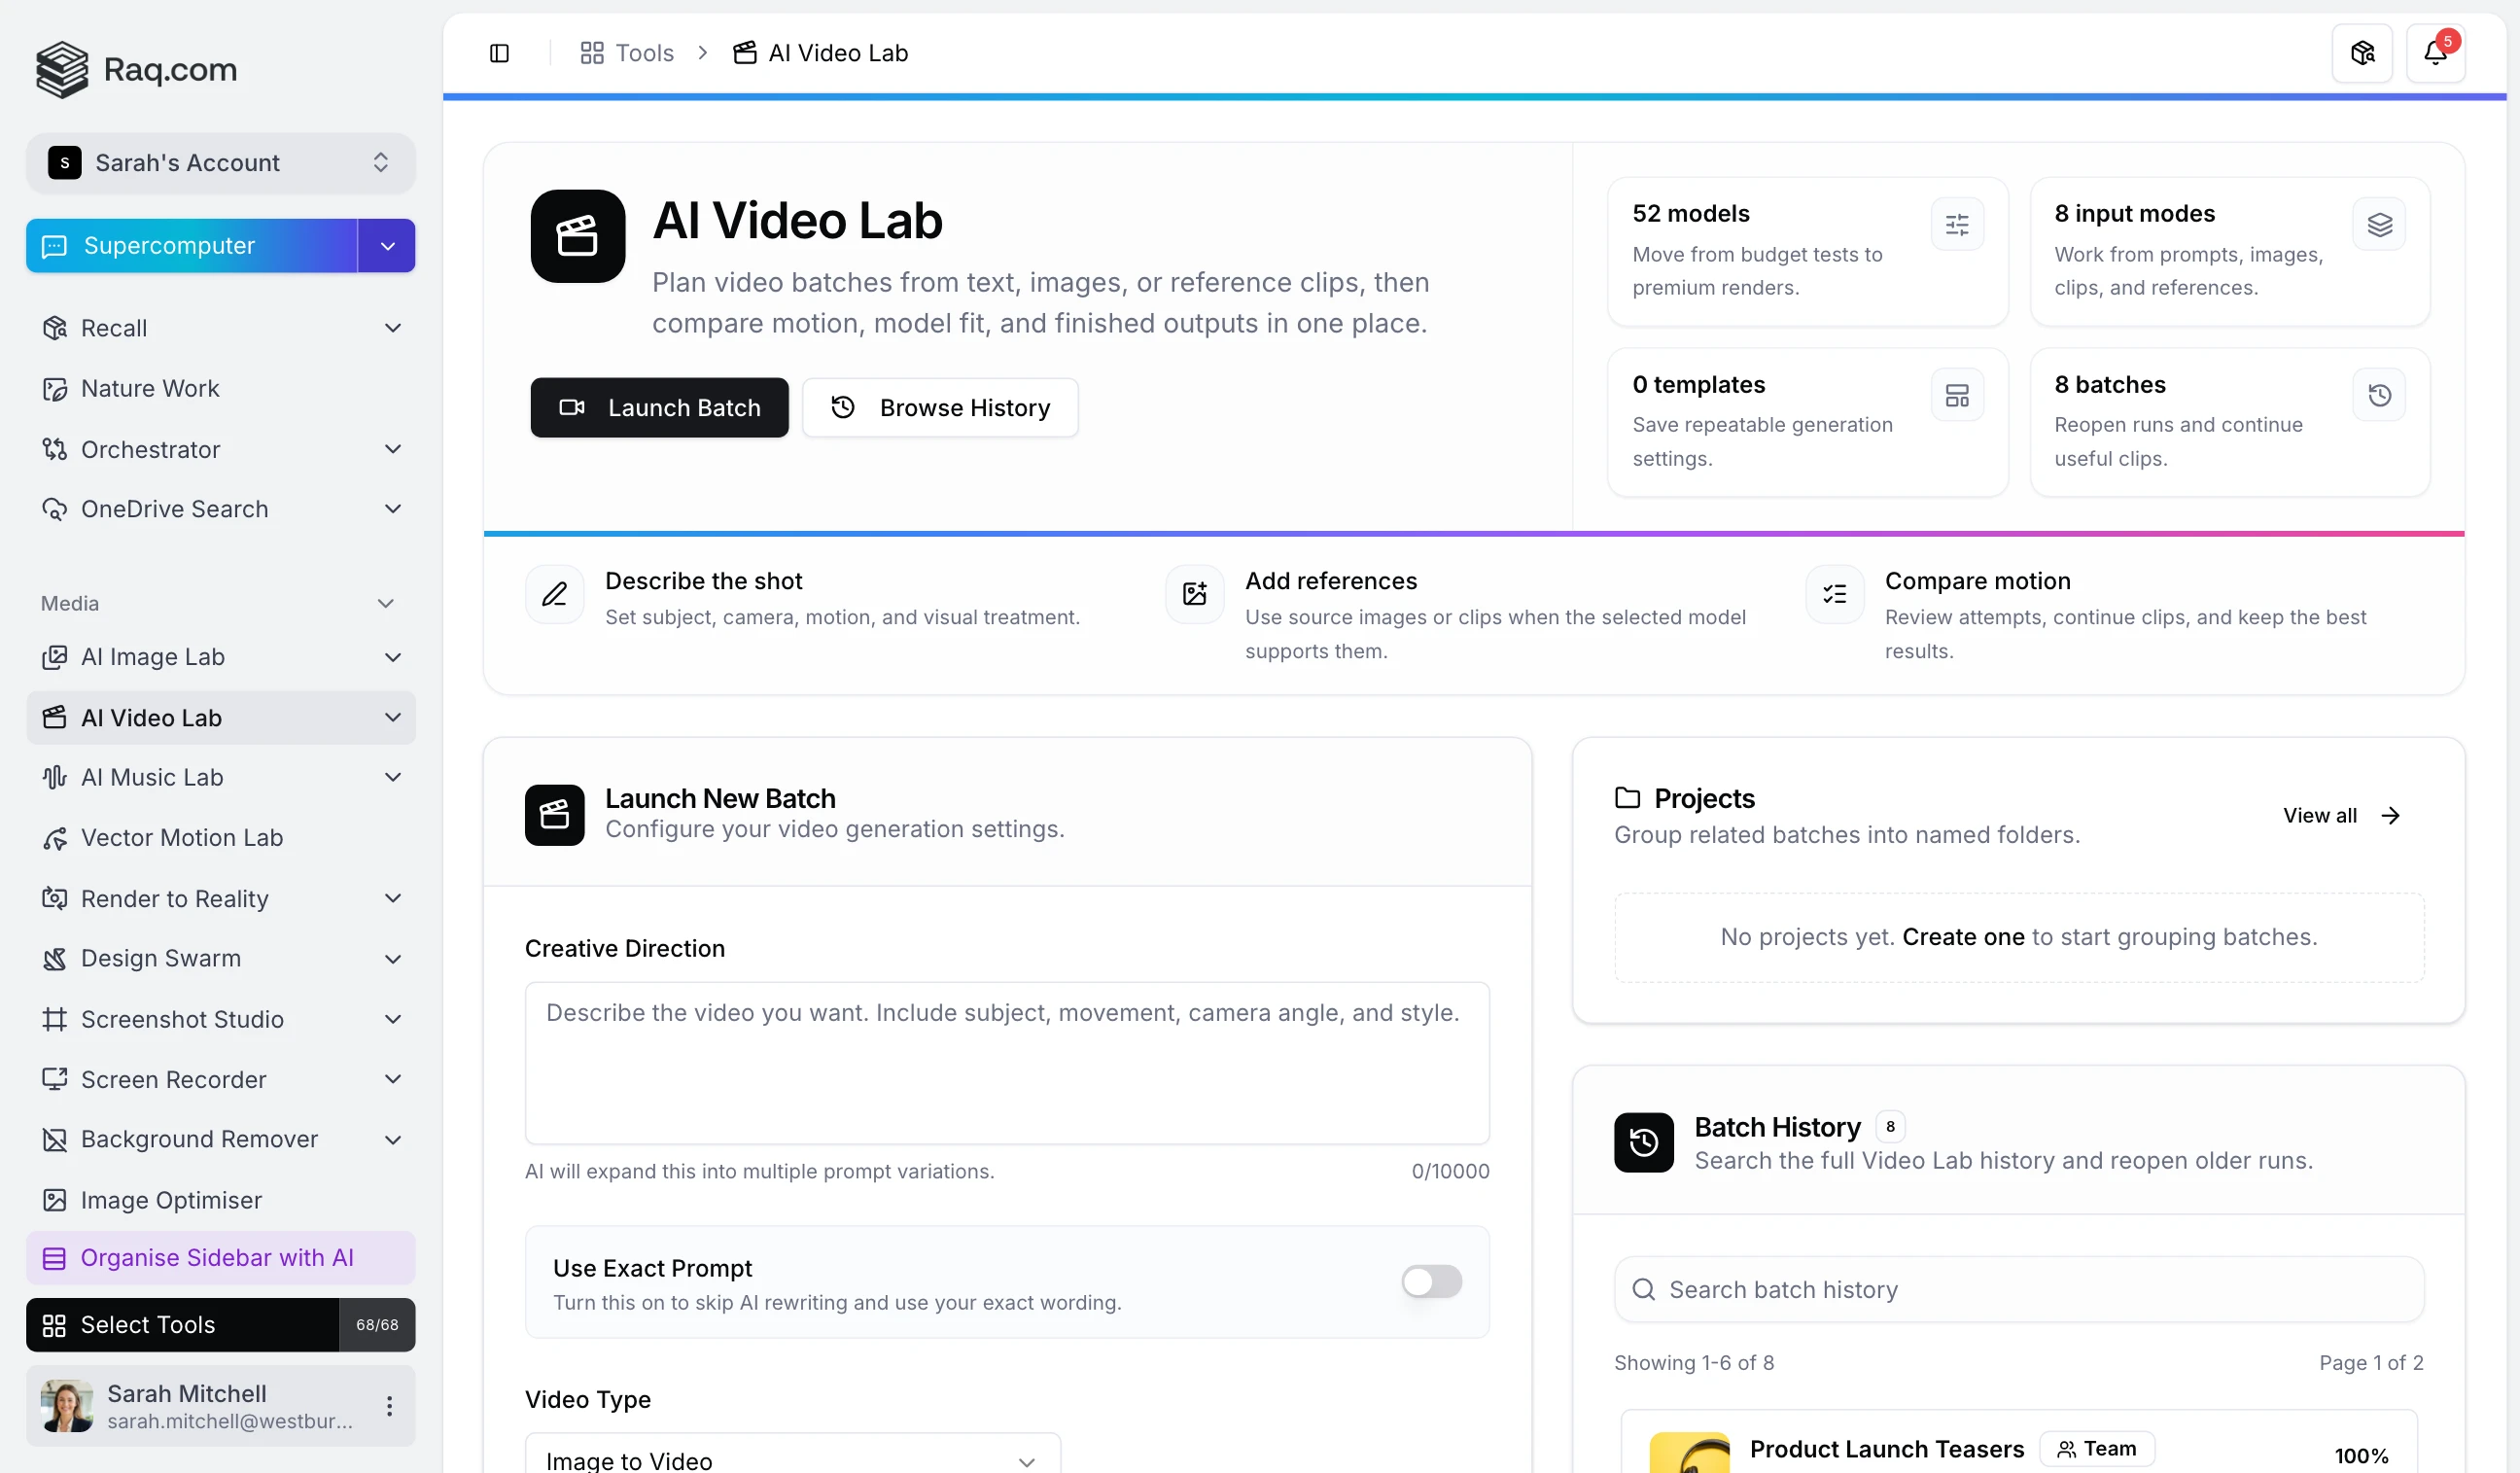
Task: Open Nature Work in sidebar
Action: point(220,389)
